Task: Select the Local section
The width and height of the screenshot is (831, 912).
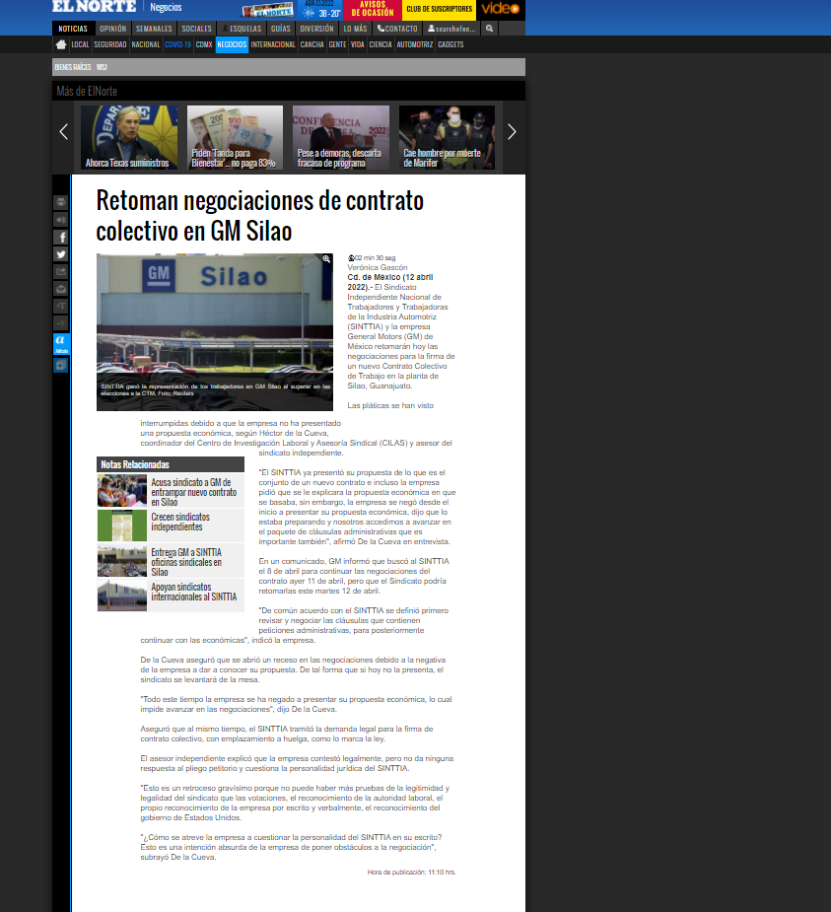Action: click(80, 44)
